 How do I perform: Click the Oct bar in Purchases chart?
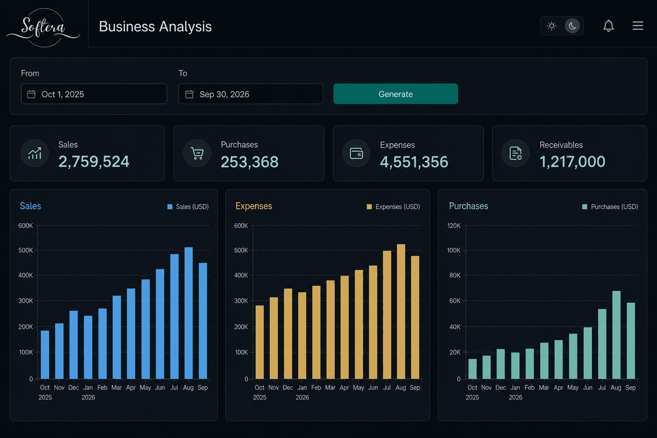pos(473,369)
